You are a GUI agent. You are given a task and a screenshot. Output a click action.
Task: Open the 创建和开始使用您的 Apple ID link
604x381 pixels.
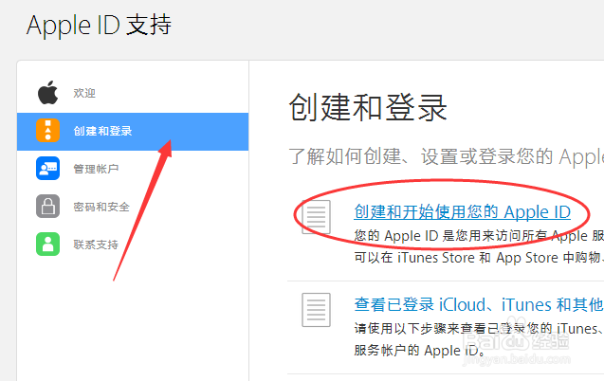pos(463,212)
